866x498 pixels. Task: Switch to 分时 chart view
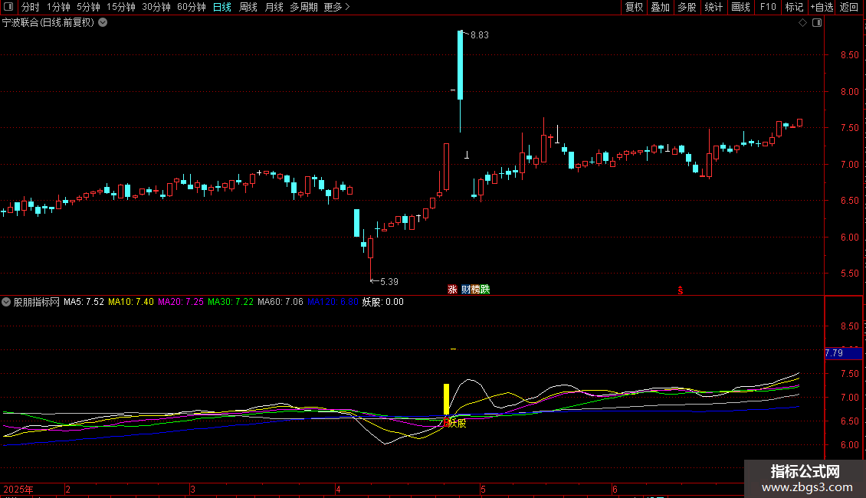pos(30,7)
